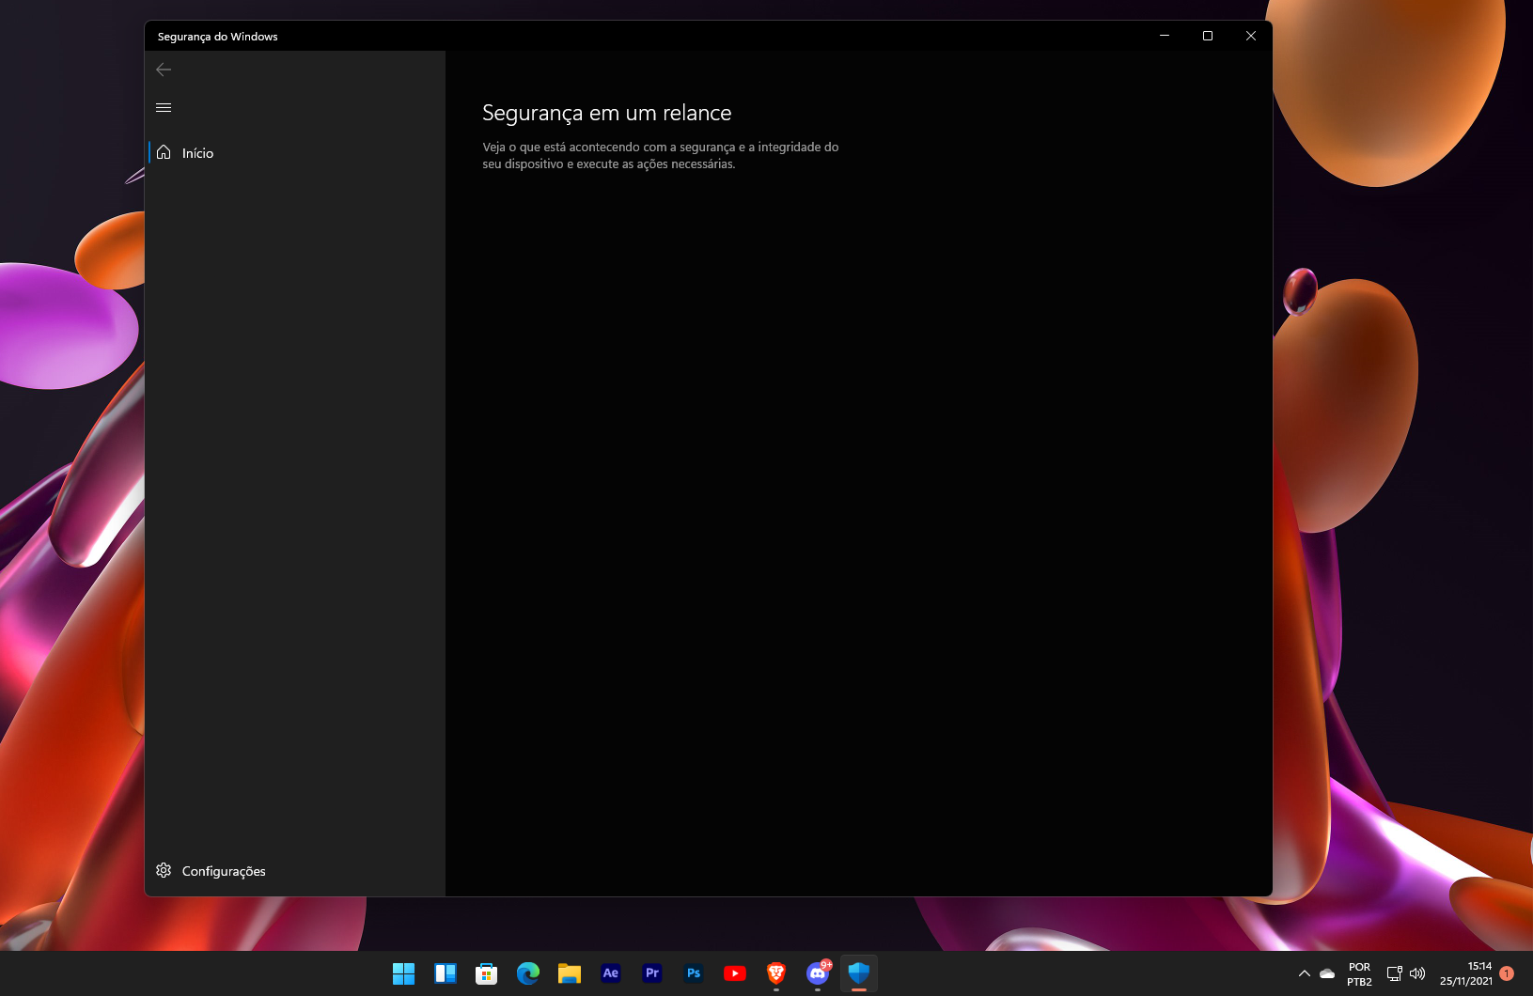Open Configurações in the sidebar

point(295,871)
